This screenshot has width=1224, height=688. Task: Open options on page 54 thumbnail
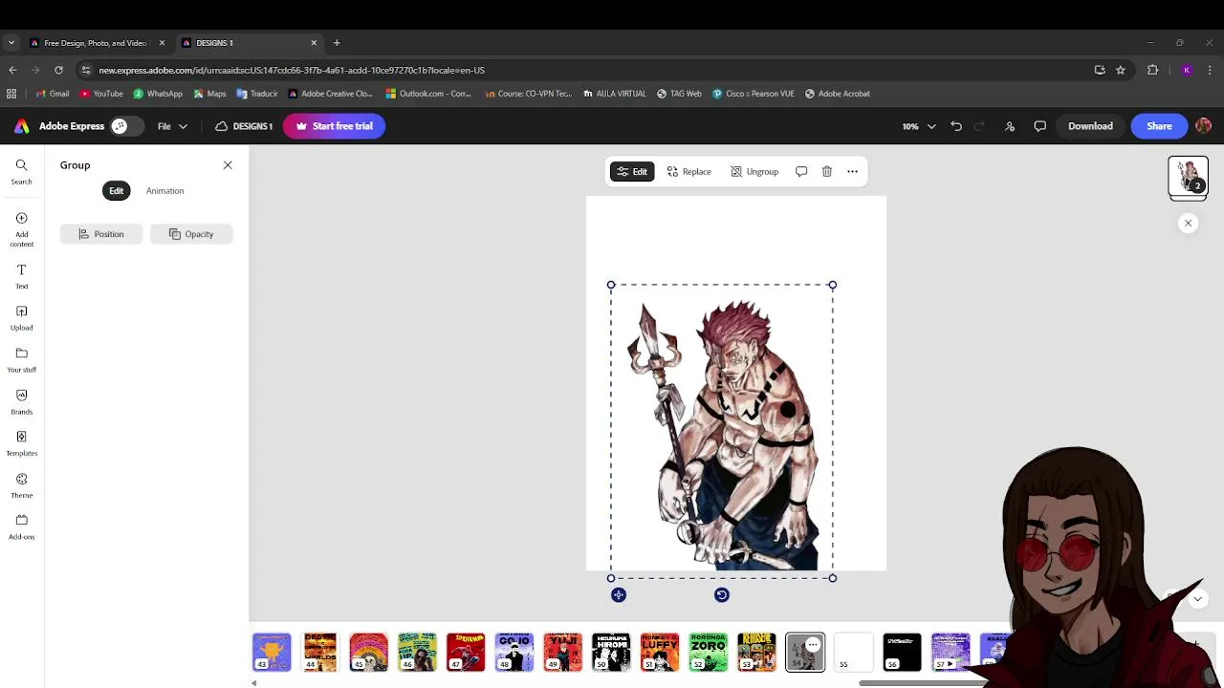[x=813, y=645]
